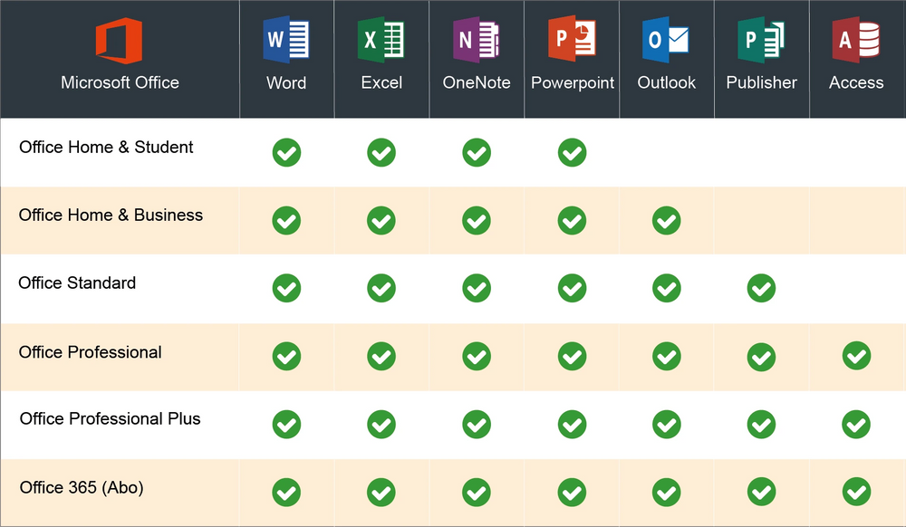Select the Office 365 (Abo) row label
Viewport: 906px width, 527px height.
[82, 487]
